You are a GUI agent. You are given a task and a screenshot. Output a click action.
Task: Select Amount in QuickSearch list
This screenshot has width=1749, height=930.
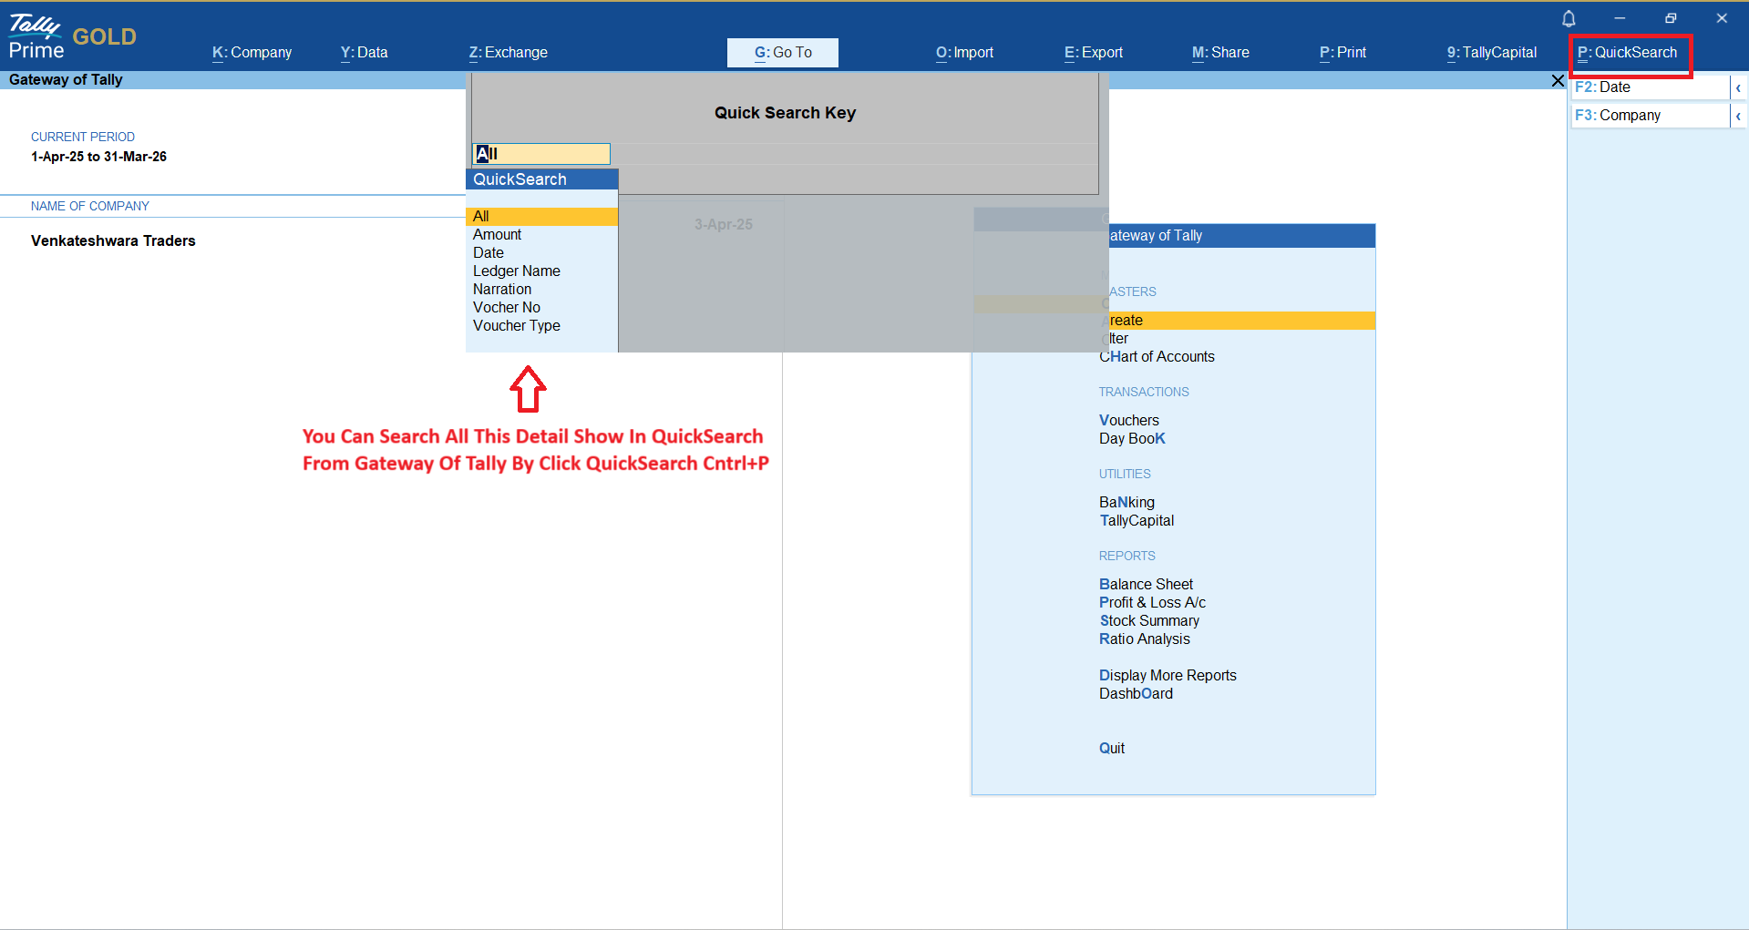tap(497, 235)
